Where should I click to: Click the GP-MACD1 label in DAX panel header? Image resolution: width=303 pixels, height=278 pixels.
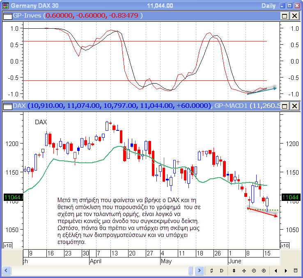(231, 105)
